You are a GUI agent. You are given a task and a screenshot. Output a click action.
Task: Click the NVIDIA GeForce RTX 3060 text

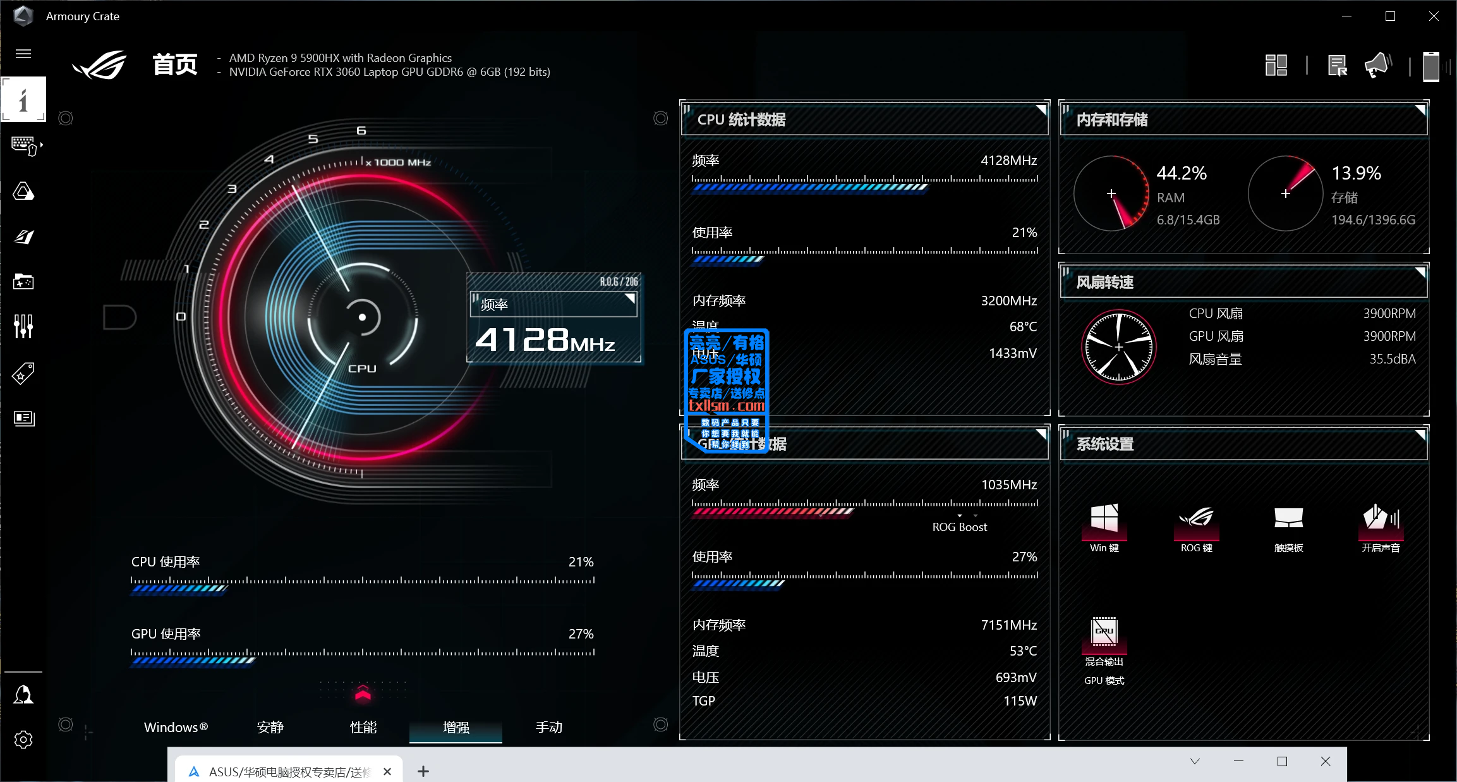[389, 72]
